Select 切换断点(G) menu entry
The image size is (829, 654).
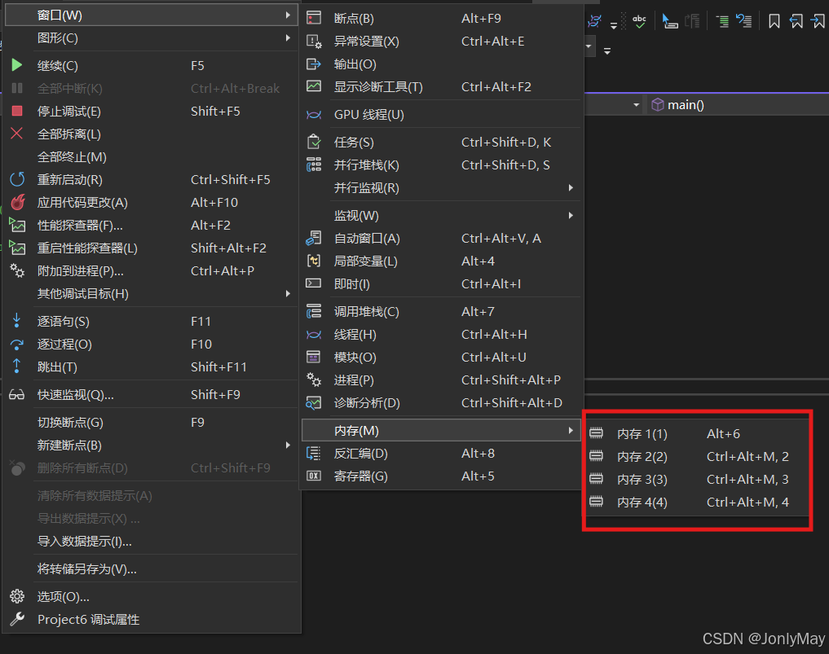tap(151, 423)
